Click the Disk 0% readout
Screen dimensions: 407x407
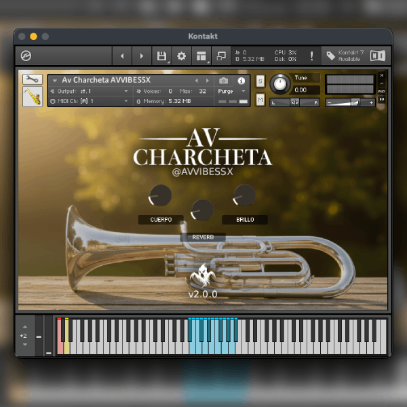[286, 59]
